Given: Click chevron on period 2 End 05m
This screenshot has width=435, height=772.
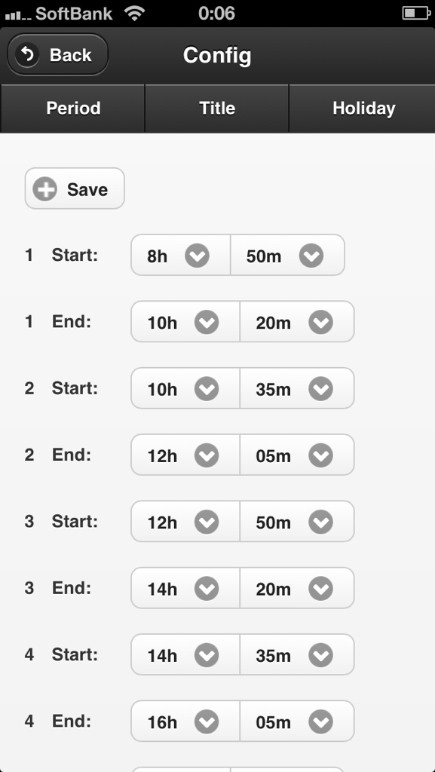Looking at the screenshot, I should [x=321, y=455].
